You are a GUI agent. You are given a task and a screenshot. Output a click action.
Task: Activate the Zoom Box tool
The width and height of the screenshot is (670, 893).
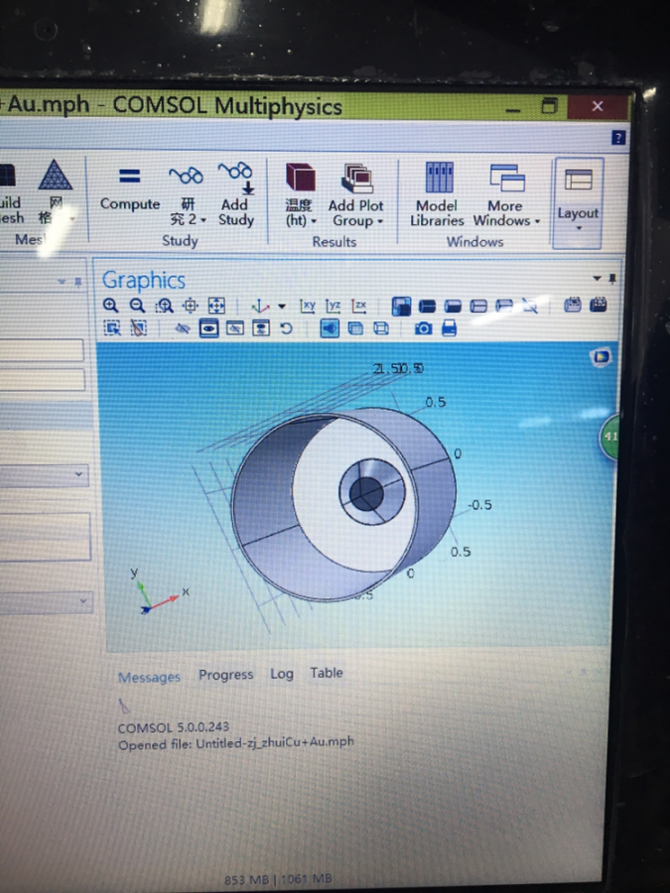[x=164, y=306]
